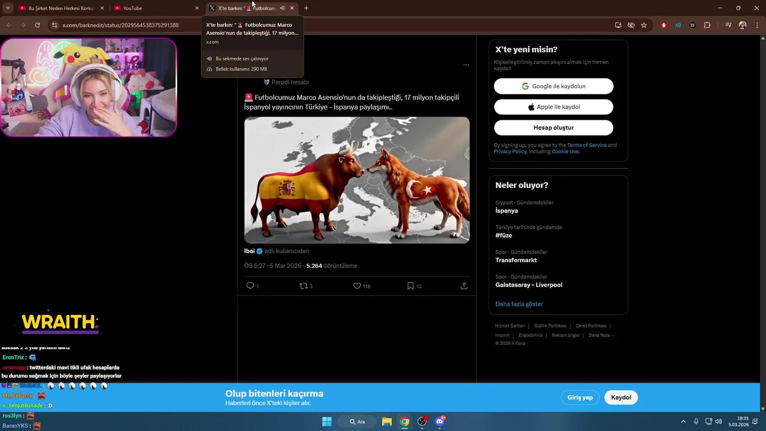766x431 pixels.
Task: Open Çerez Politikası footer link
Action: [x=591, y=326]
